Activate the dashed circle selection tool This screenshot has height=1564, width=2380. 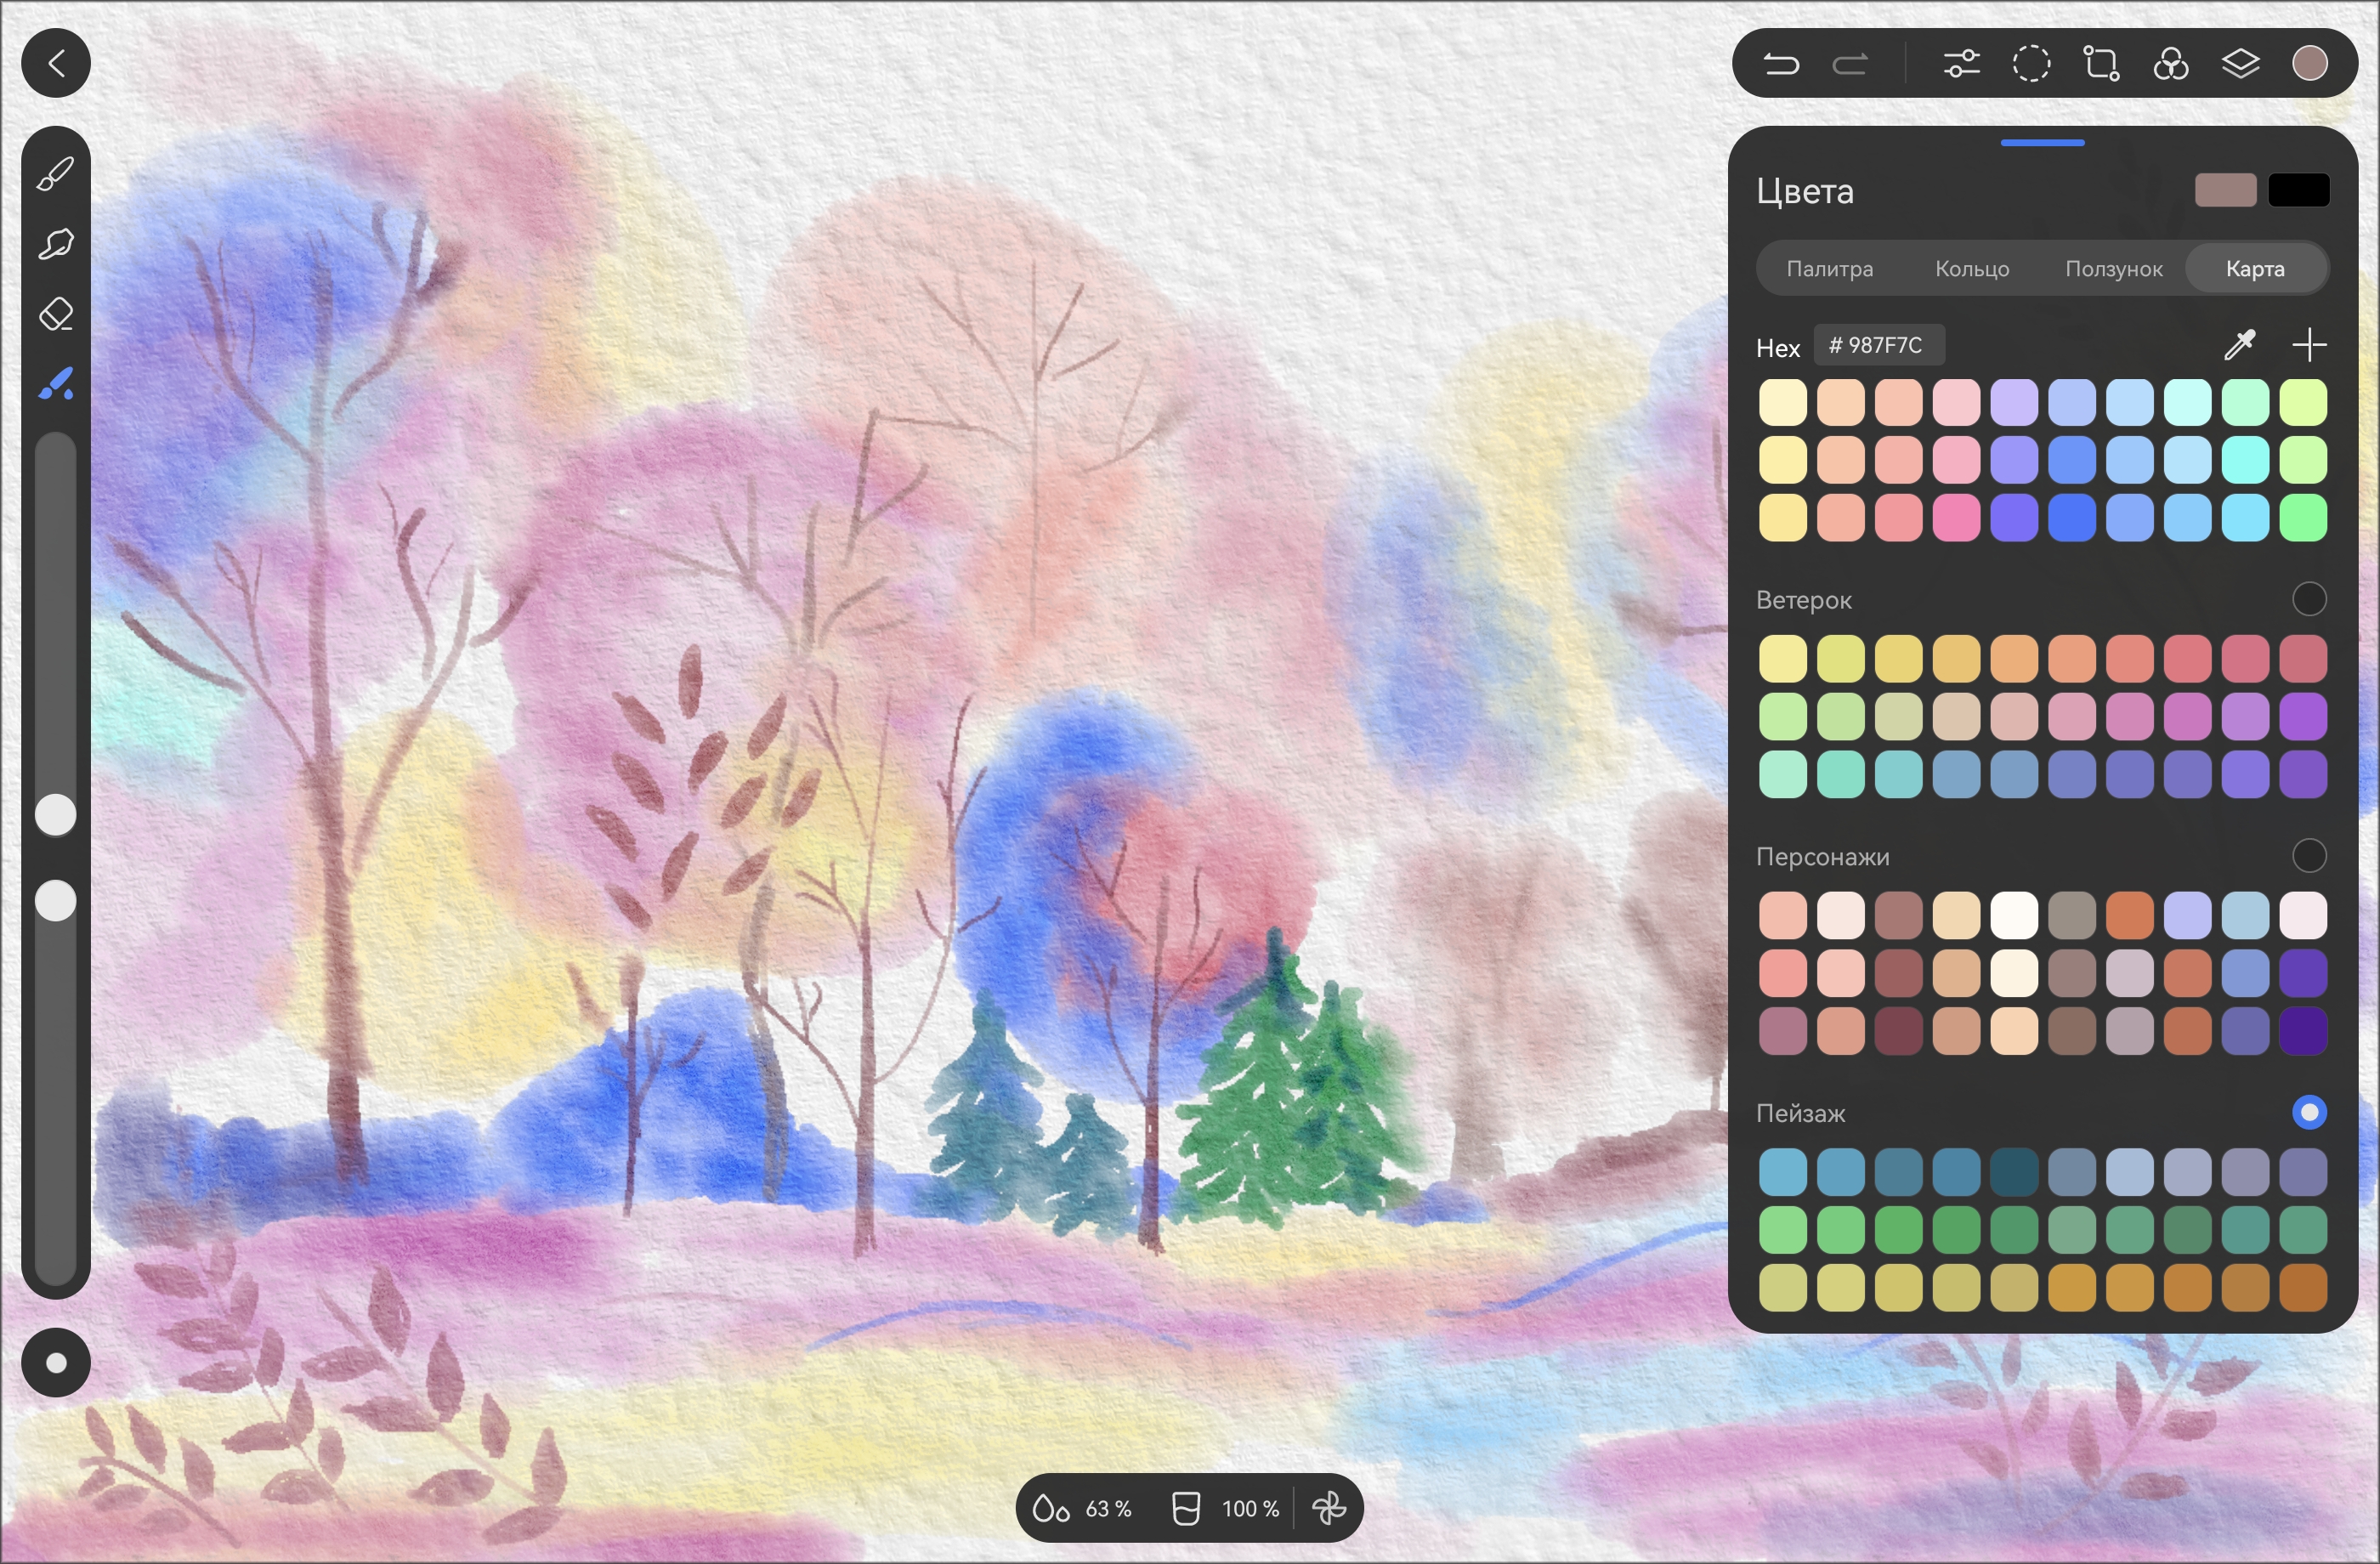tap(2031, 64)
